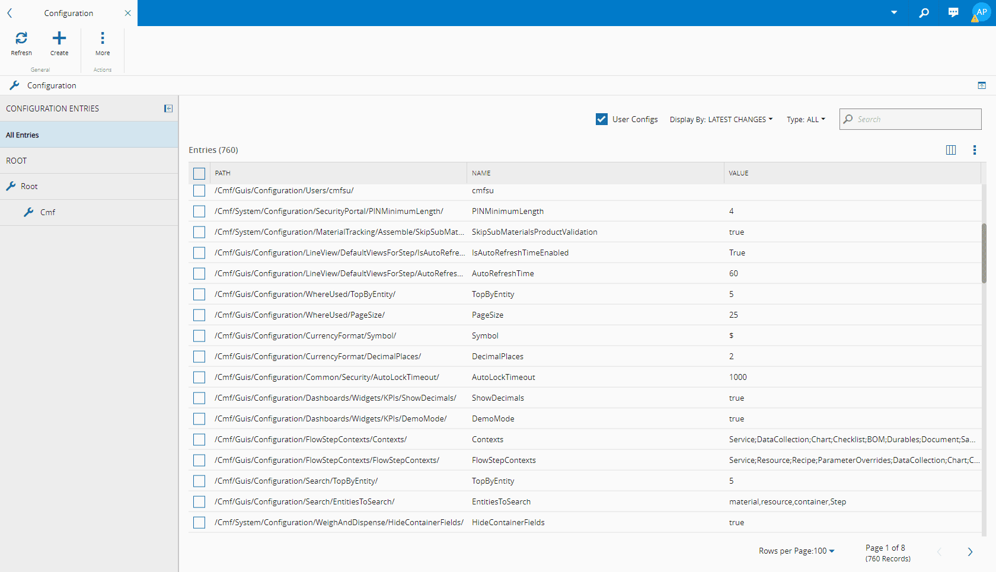This screenshot has height=572, width=996.
Task: Open the chat messages icon
Action: tap(953, 12)
